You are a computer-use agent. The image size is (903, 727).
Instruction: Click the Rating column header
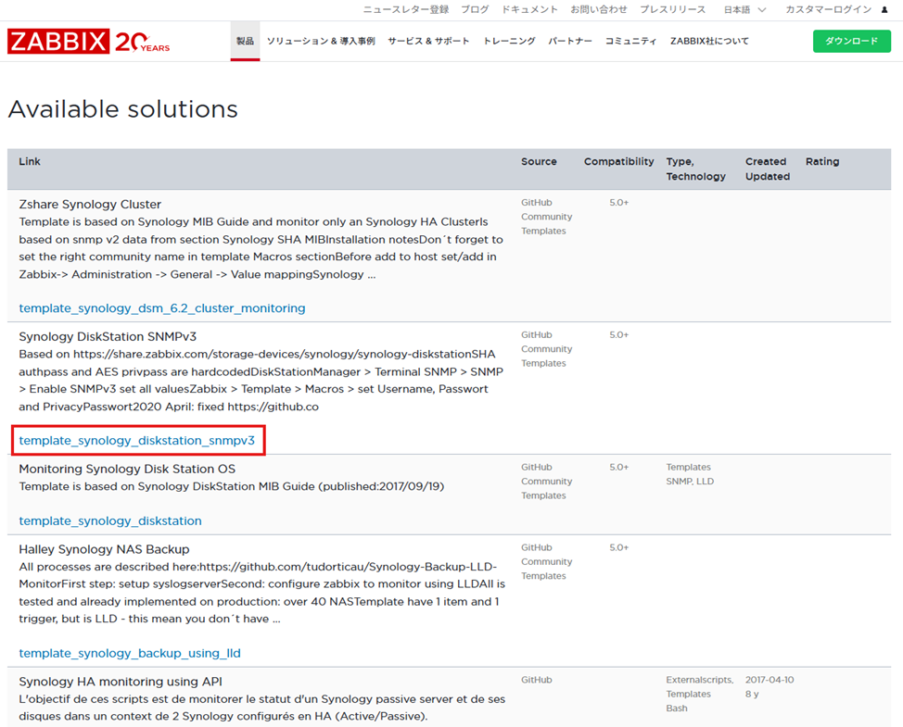[822, 162]
